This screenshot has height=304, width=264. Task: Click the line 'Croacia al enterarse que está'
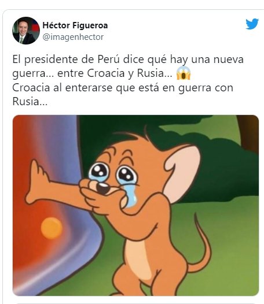(123, 88)
